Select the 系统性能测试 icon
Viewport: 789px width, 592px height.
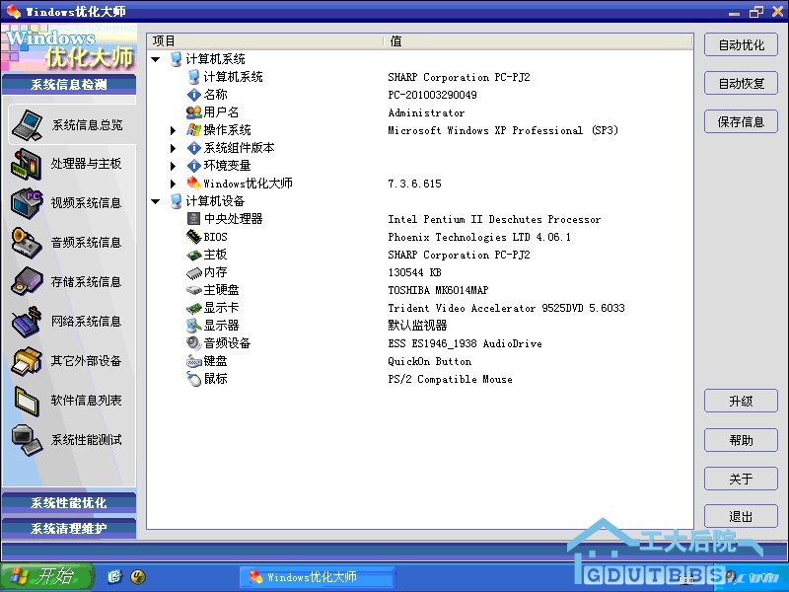click(x=28, y=440)
